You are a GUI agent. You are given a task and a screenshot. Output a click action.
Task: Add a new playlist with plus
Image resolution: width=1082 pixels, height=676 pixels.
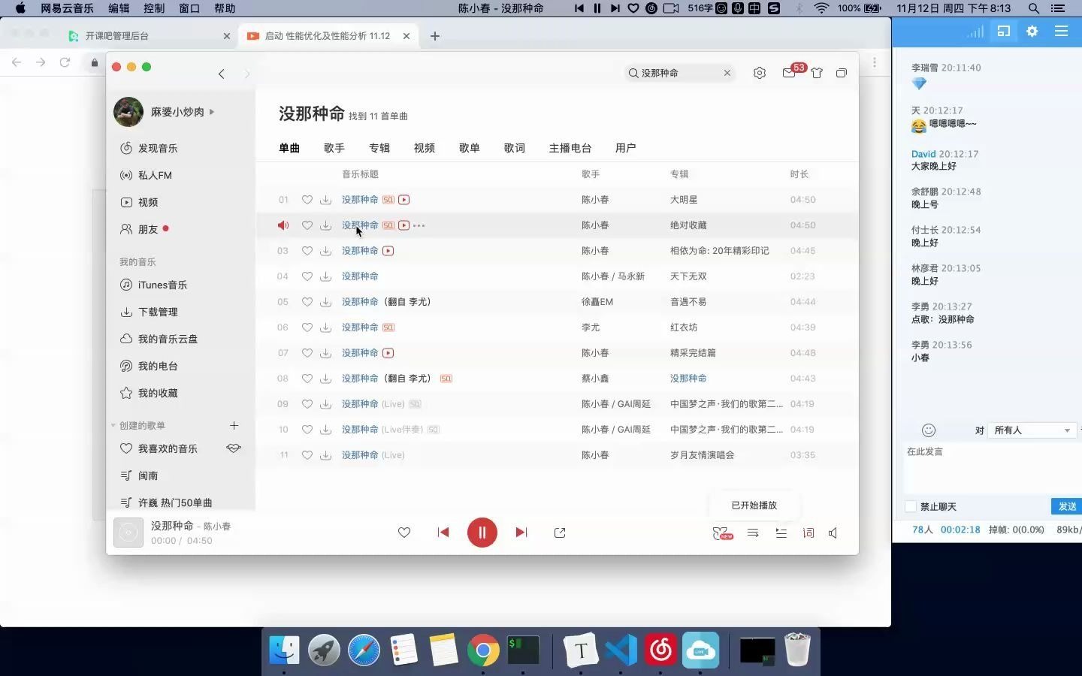coord(234,425)
